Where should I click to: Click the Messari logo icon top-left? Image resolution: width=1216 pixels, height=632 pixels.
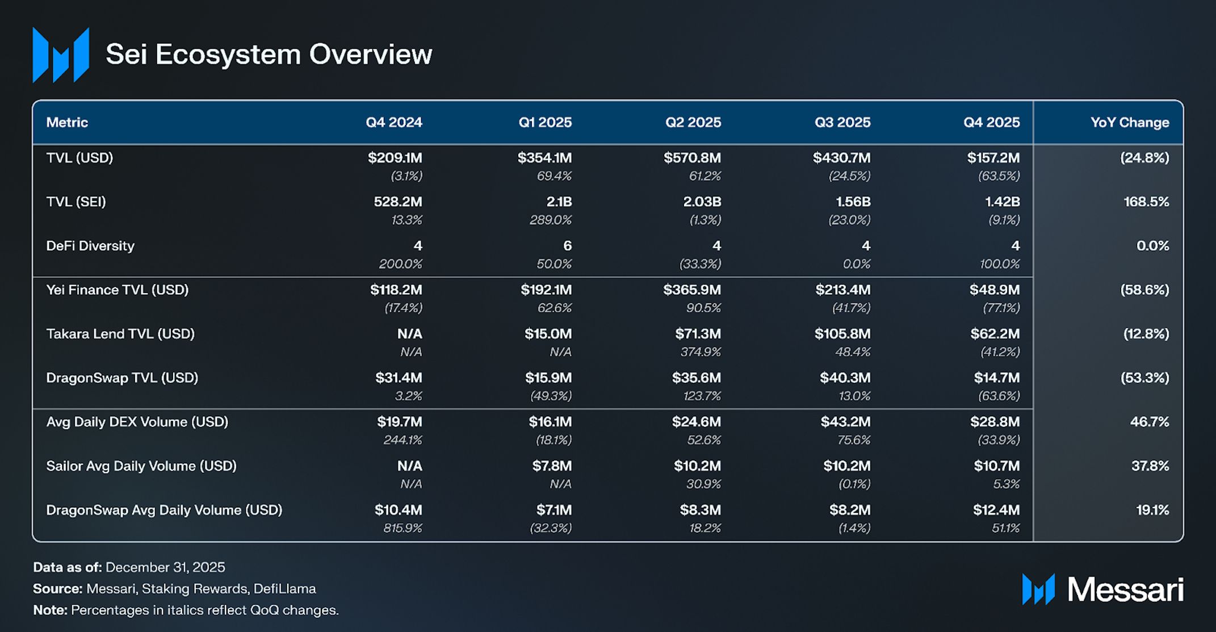click(61, 55)
